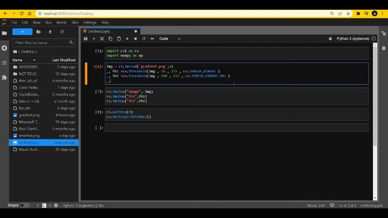Interrupt the kernel with stop icon
Image resolution: width=388 pixels, height=218 pixels.
coord(135,39)
